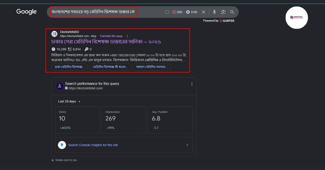Open Search Console Insights for this site
This screenshot has height=170, width=325.
(x=93, y=145)
